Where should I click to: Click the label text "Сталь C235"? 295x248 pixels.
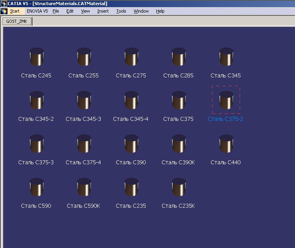coord(131,206)
